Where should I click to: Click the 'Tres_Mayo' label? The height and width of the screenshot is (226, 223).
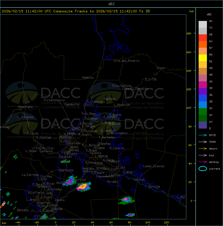pyautogui.click(x=88, y=114)
